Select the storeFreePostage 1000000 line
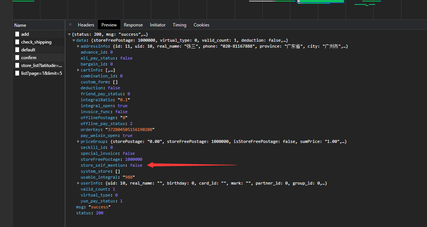This screenshot has height=227, width=427. (111, 160)
